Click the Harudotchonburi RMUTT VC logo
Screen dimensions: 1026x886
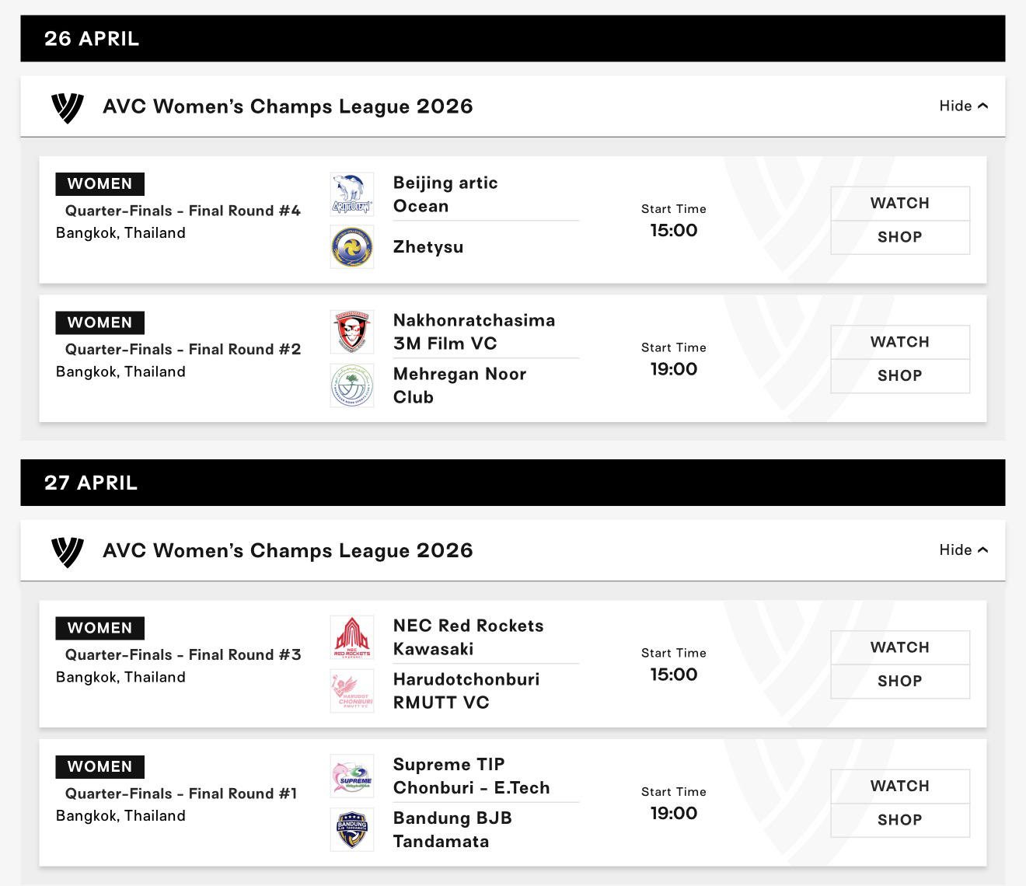tap(352, 691)
